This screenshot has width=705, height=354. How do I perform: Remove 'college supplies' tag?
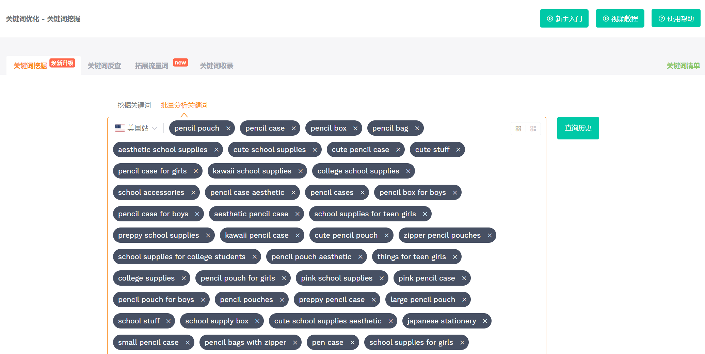click(183, 279)
